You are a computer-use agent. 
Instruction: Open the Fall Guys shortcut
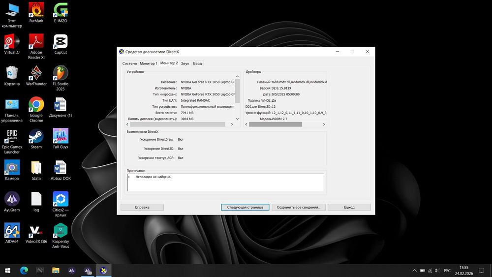coord(61,139)
